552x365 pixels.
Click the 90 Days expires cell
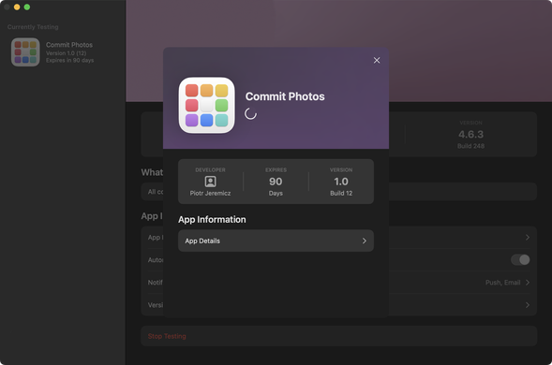pos(276,182)
